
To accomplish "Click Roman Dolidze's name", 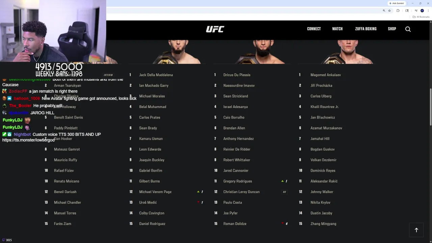I will click(x=235, y=224).
